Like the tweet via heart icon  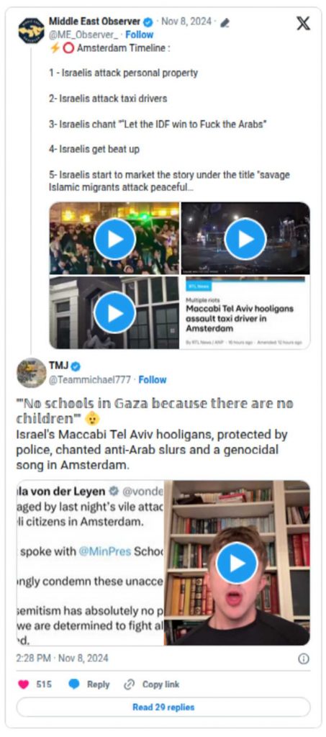pos(24,684)
